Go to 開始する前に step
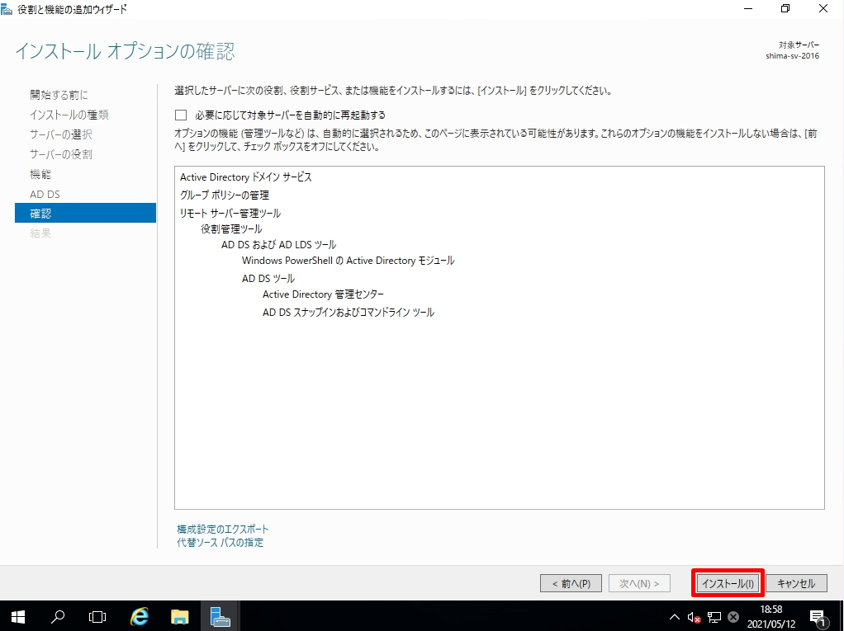Viewport: 844px width, 631px height. point(59,95)
